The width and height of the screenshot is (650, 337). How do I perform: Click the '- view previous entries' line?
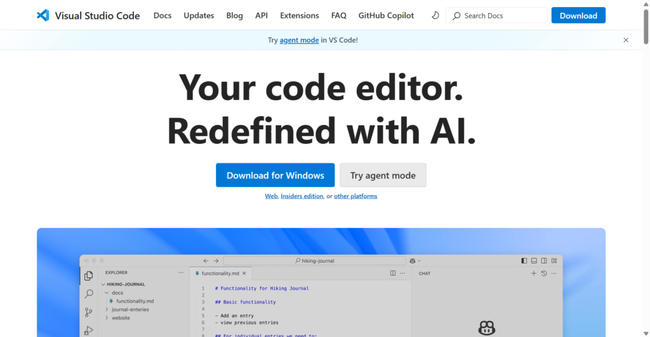247,322
